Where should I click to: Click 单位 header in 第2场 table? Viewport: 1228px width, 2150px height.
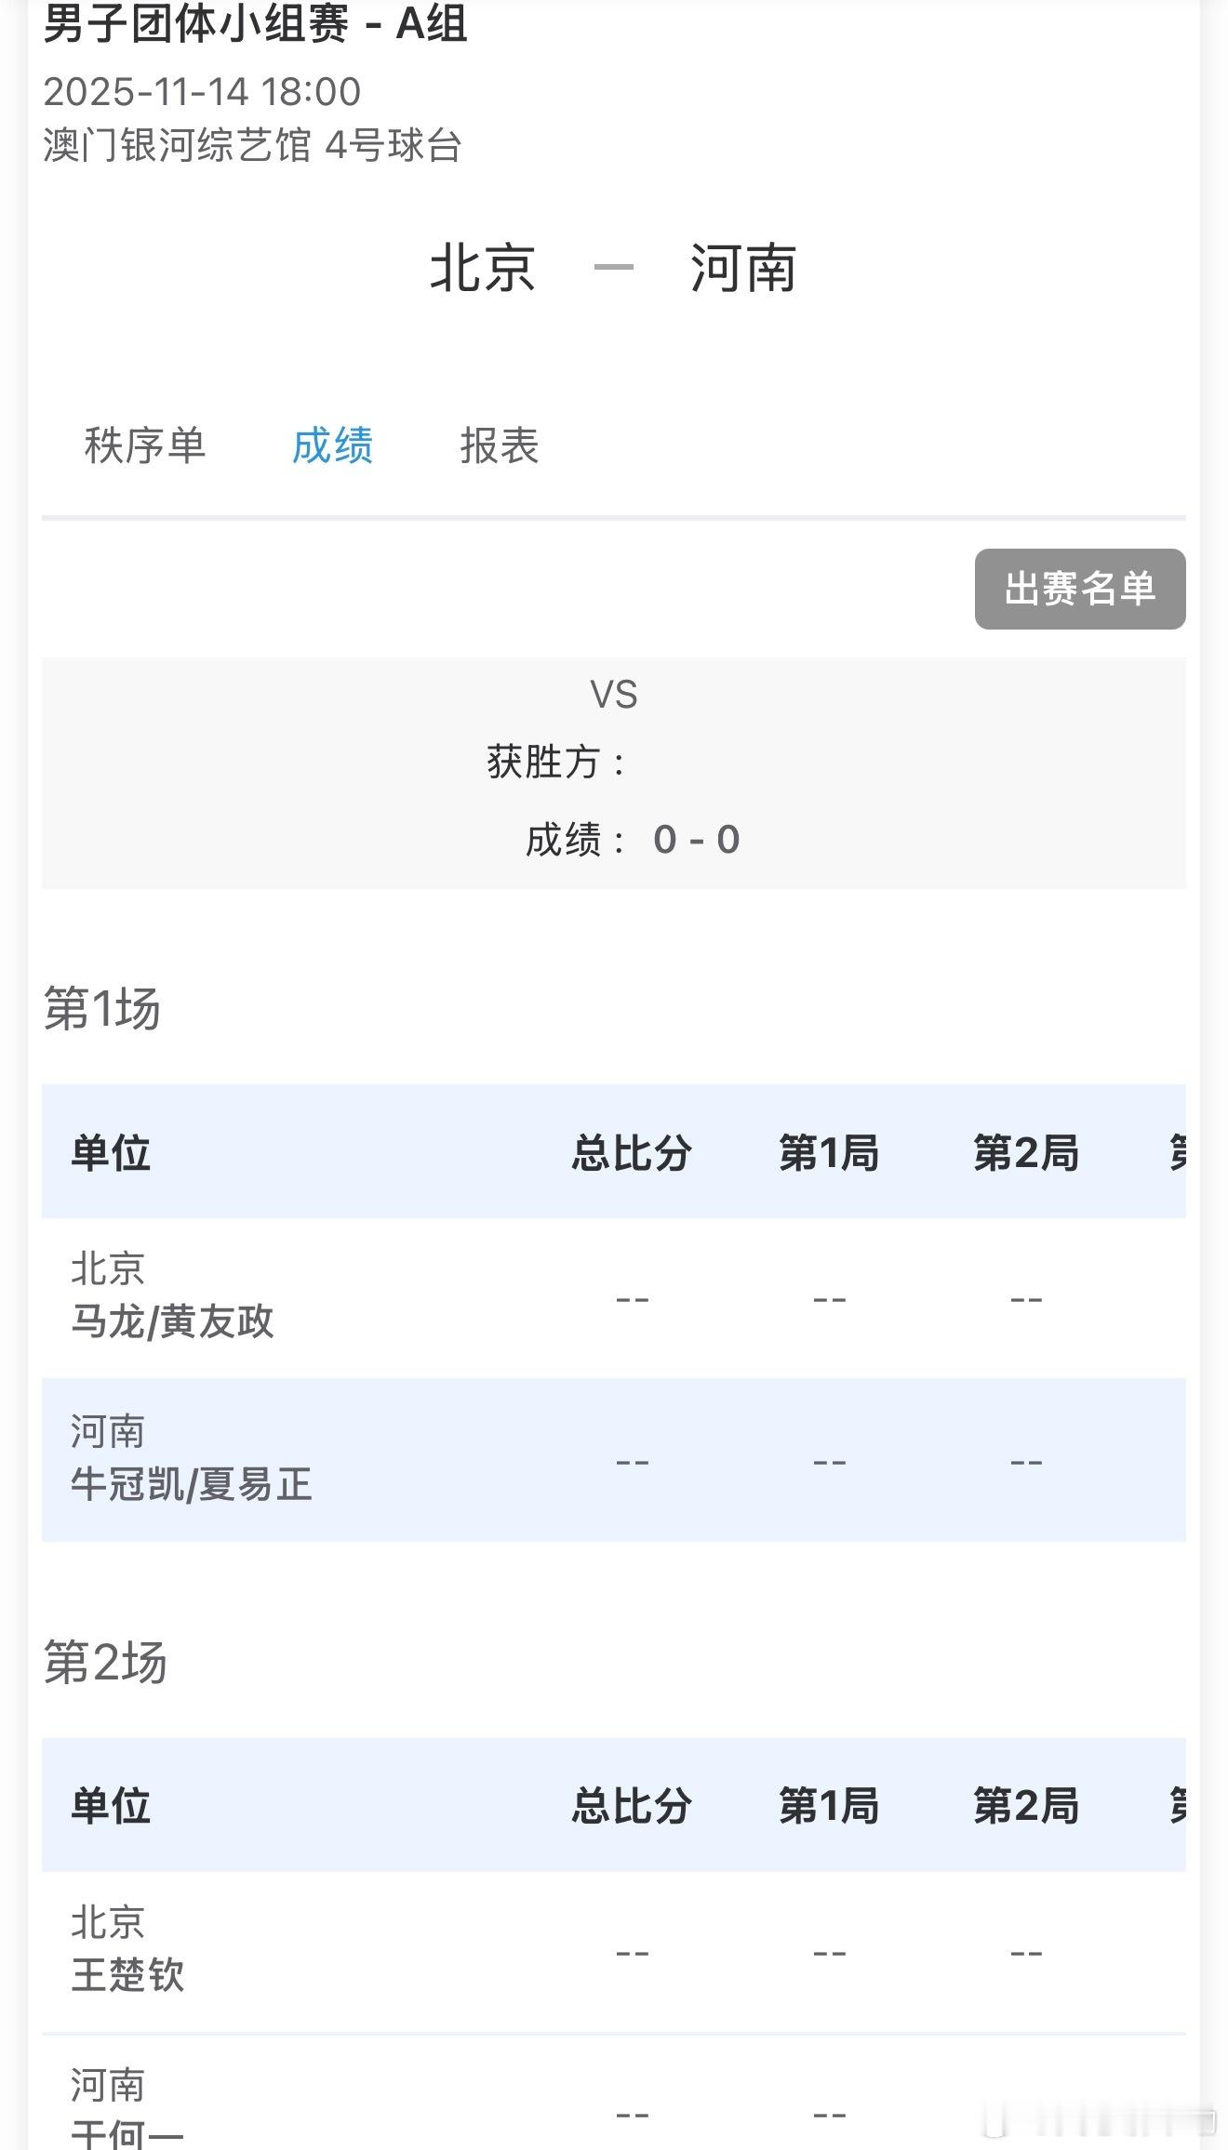pos(111,1806)
